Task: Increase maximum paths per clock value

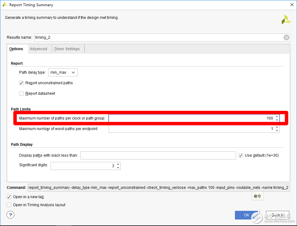Action: [x=277, y=116]
